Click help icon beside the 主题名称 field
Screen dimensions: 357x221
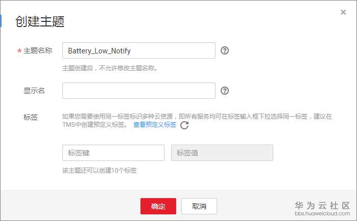tap(225, 50)
